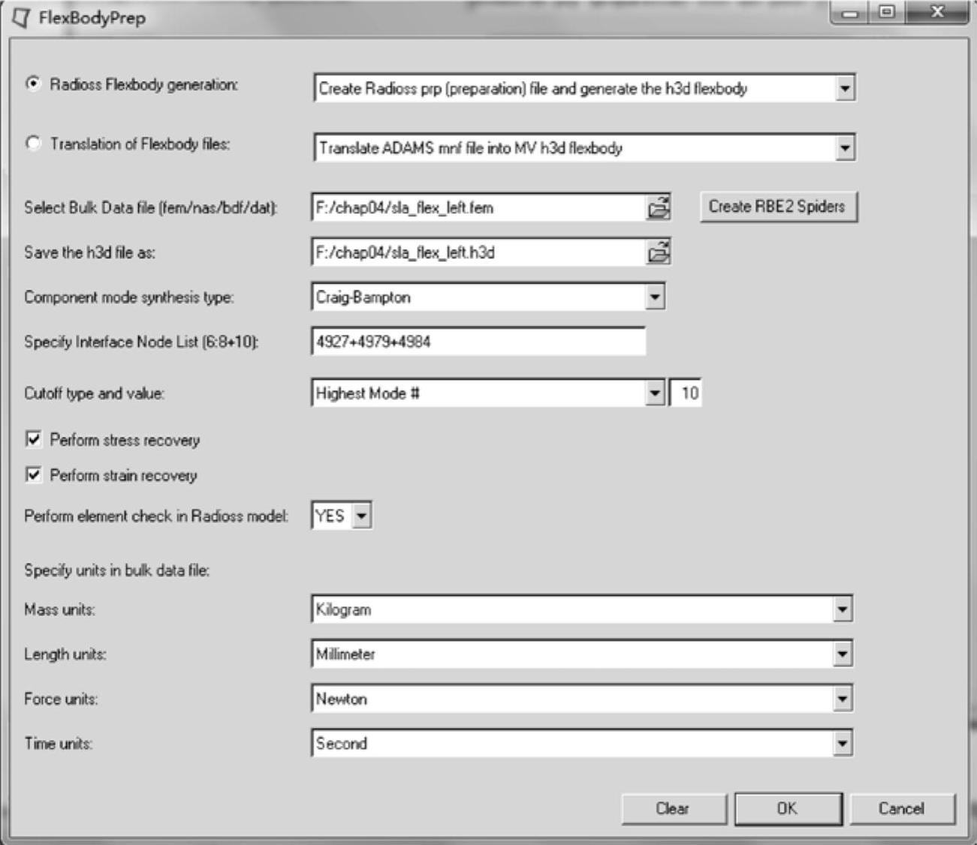Screen dimensions: 977x845
Task: Expand Component mode synthesis type dropdown
Action: [655, 297]
